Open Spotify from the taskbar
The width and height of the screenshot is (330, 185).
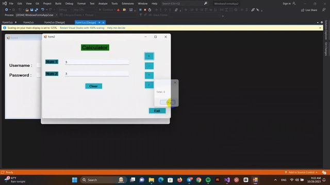click(x=208, y=180)
